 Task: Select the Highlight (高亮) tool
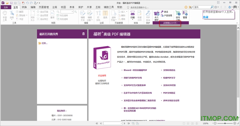coord(105,15)
